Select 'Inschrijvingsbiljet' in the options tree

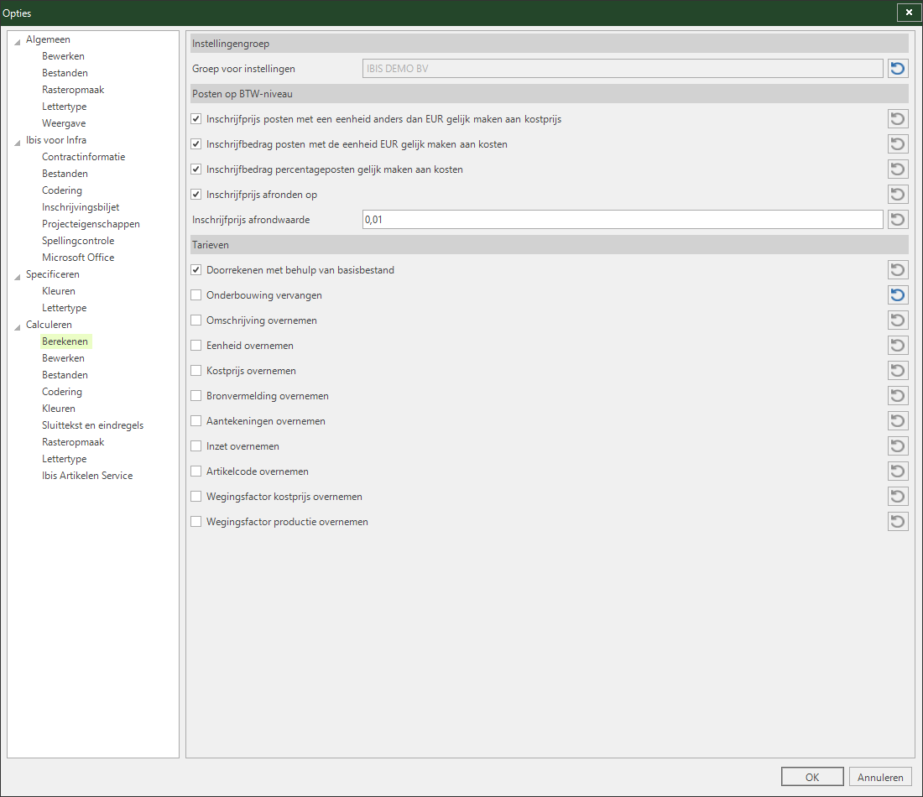click(x=81, y=207)
